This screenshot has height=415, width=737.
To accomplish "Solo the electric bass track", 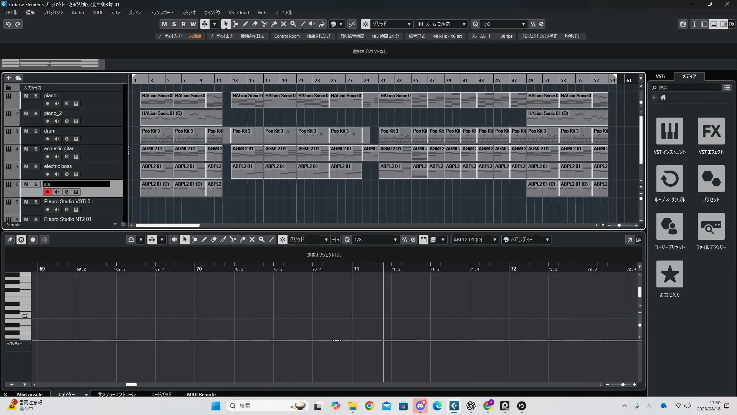I will point(36,166).
